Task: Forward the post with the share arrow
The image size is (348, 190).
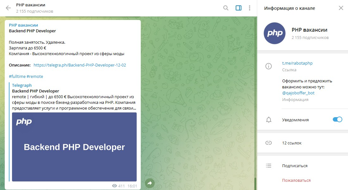Action: tap(150, 183)
